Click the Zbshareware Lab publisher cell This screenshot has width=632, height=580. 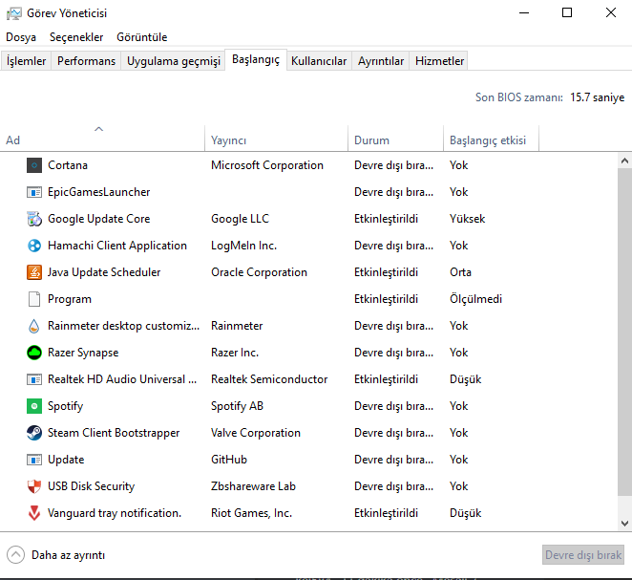(x=253, y=486)
